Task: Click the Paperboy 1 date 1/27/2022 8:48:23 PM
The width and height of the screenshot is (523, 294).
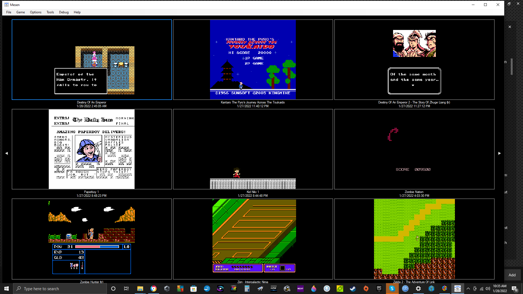Action: pyautogui.click(x=92, y=196)
